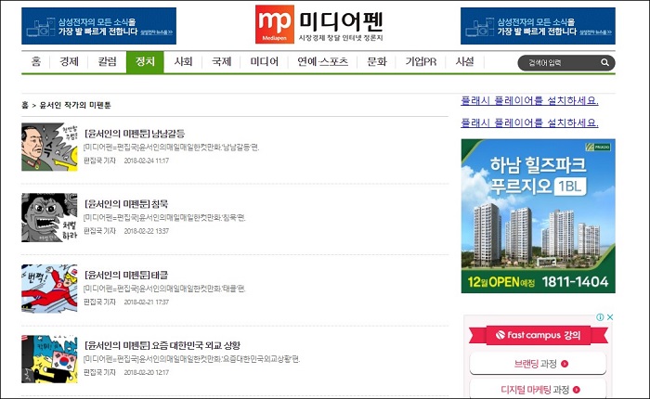Open the 기업PR section
The height and width of the screenshot is (399, 650).
[x=421, y=62]
